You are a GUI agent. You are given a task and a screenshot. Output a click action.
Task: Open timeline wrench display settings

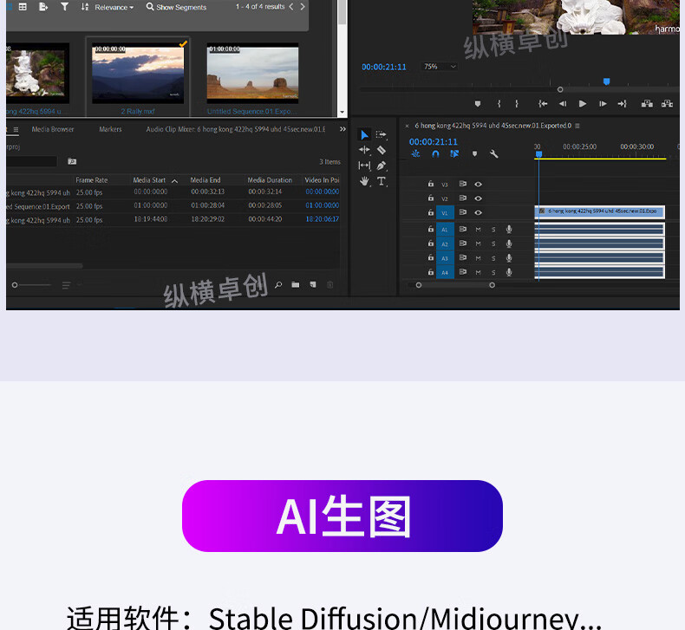[493, 154]
